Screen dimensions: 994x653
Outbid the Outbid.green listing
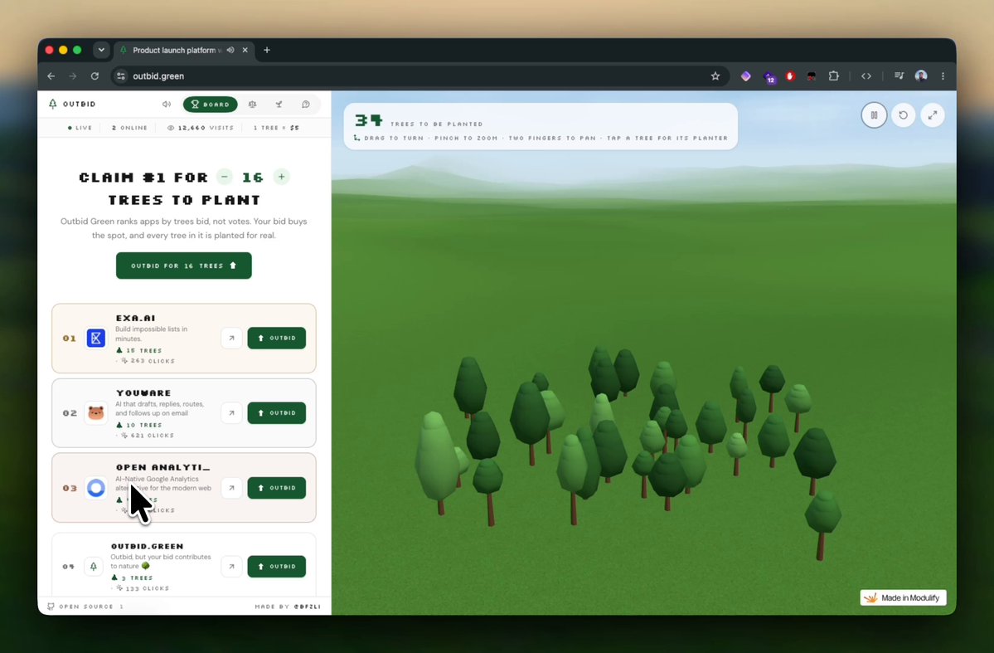pyautogui.click(x=276, y=567)
